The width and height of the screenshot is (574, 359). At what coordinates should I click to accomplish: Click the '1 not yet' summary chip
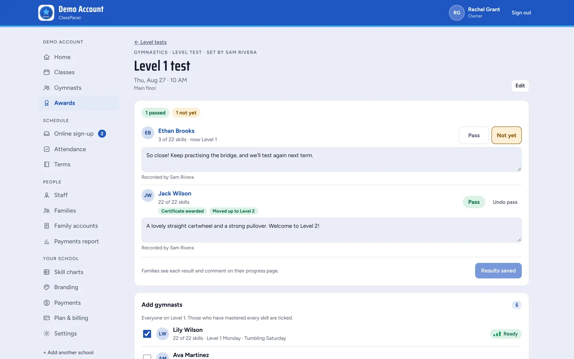(x=186, y=113)
